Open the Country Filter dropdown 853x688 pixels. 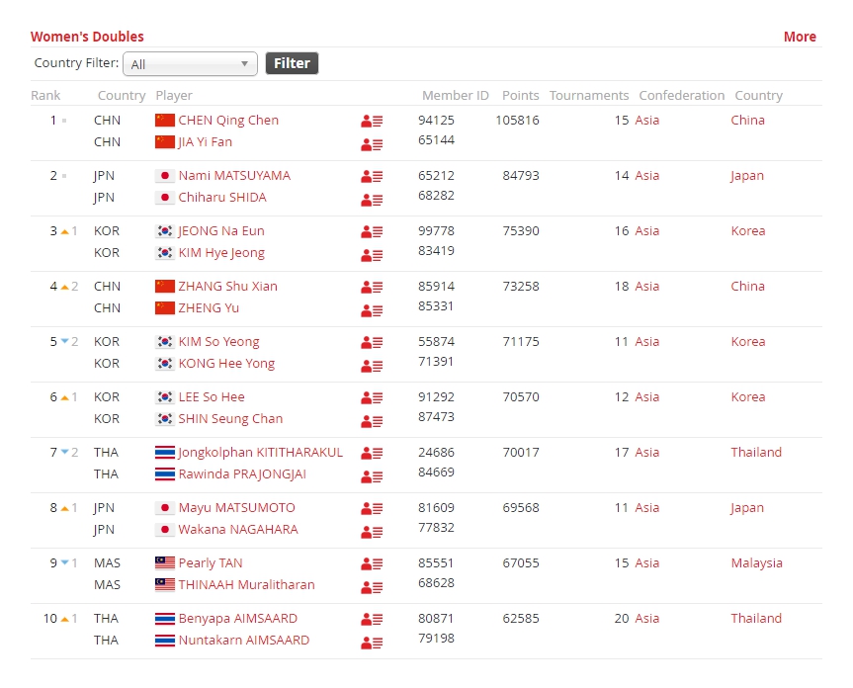(x=190, y=64)
